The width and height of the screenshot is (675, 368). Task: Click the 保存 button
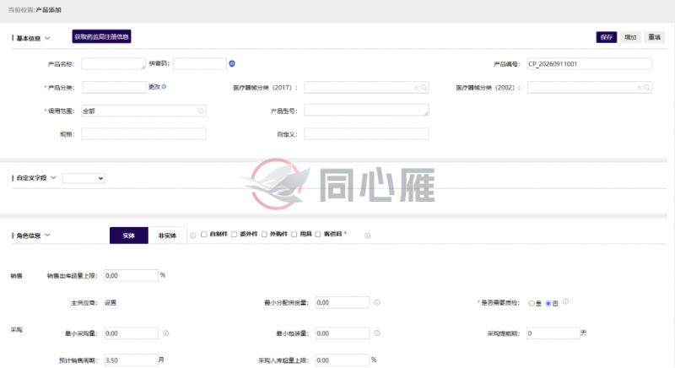[607, 37]
